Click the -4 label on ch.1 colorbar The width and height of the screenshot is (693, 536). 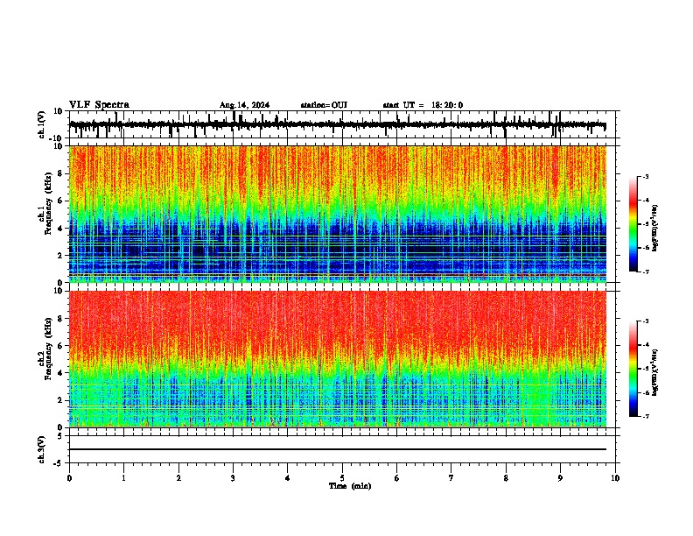(646, 201)
